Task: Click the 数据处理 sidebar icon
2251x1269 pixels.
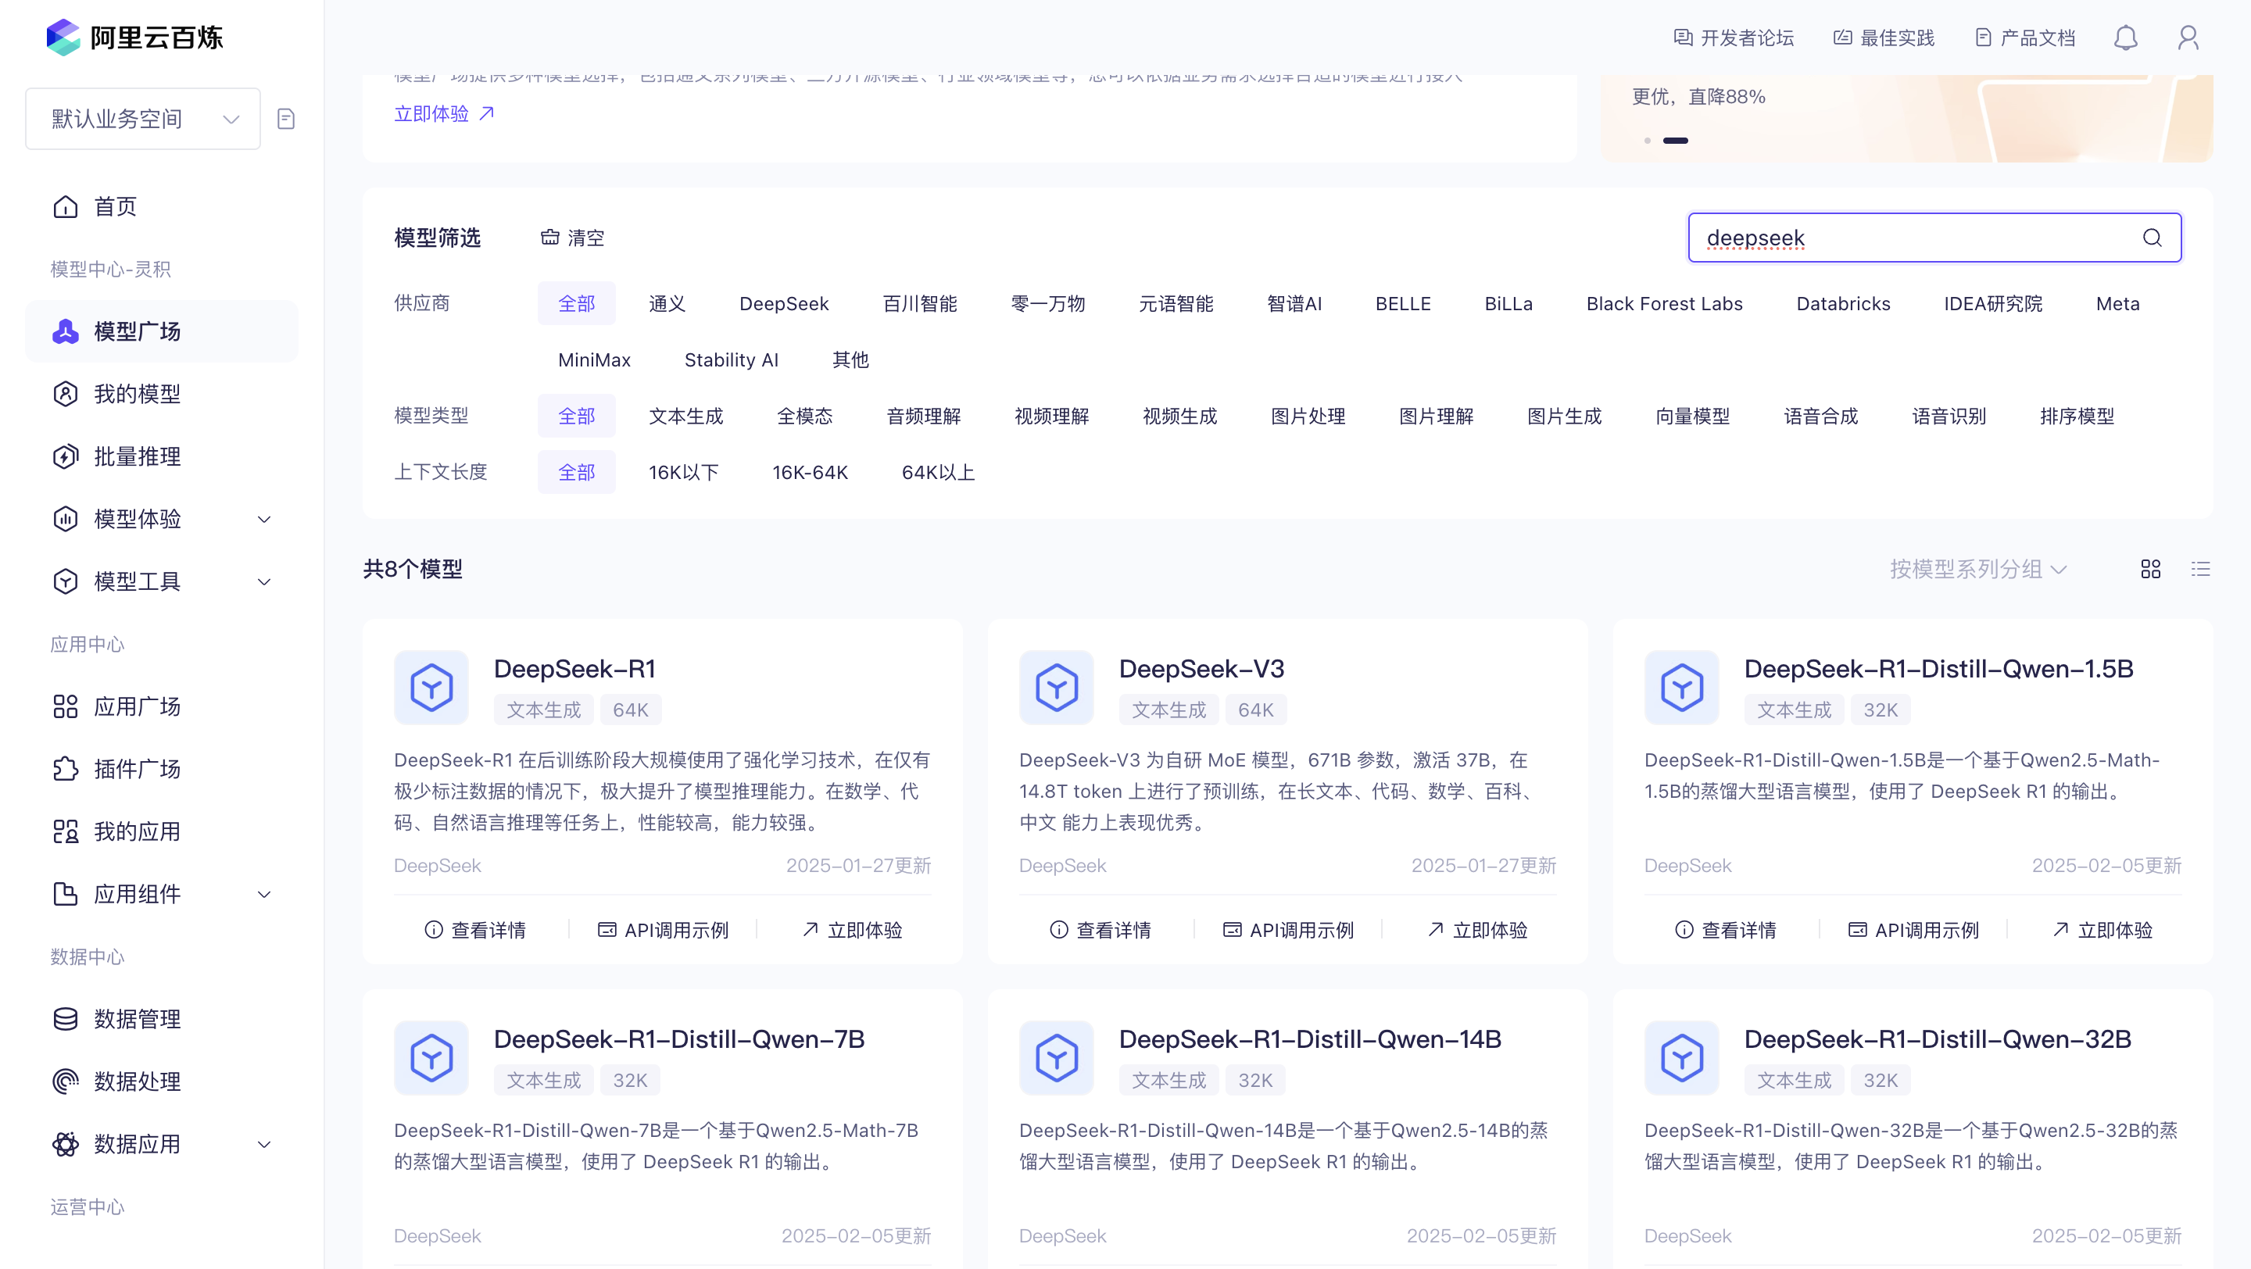Action: click(x=66, y=1081)
